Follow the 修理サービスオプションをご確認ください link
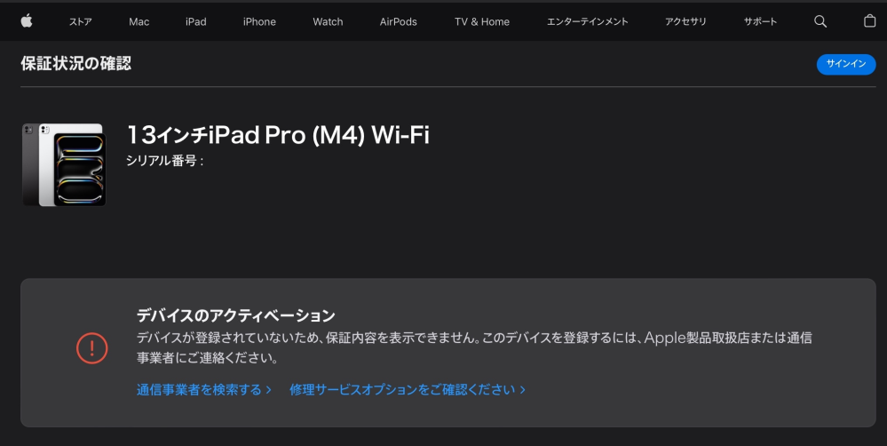 (408, 389)
